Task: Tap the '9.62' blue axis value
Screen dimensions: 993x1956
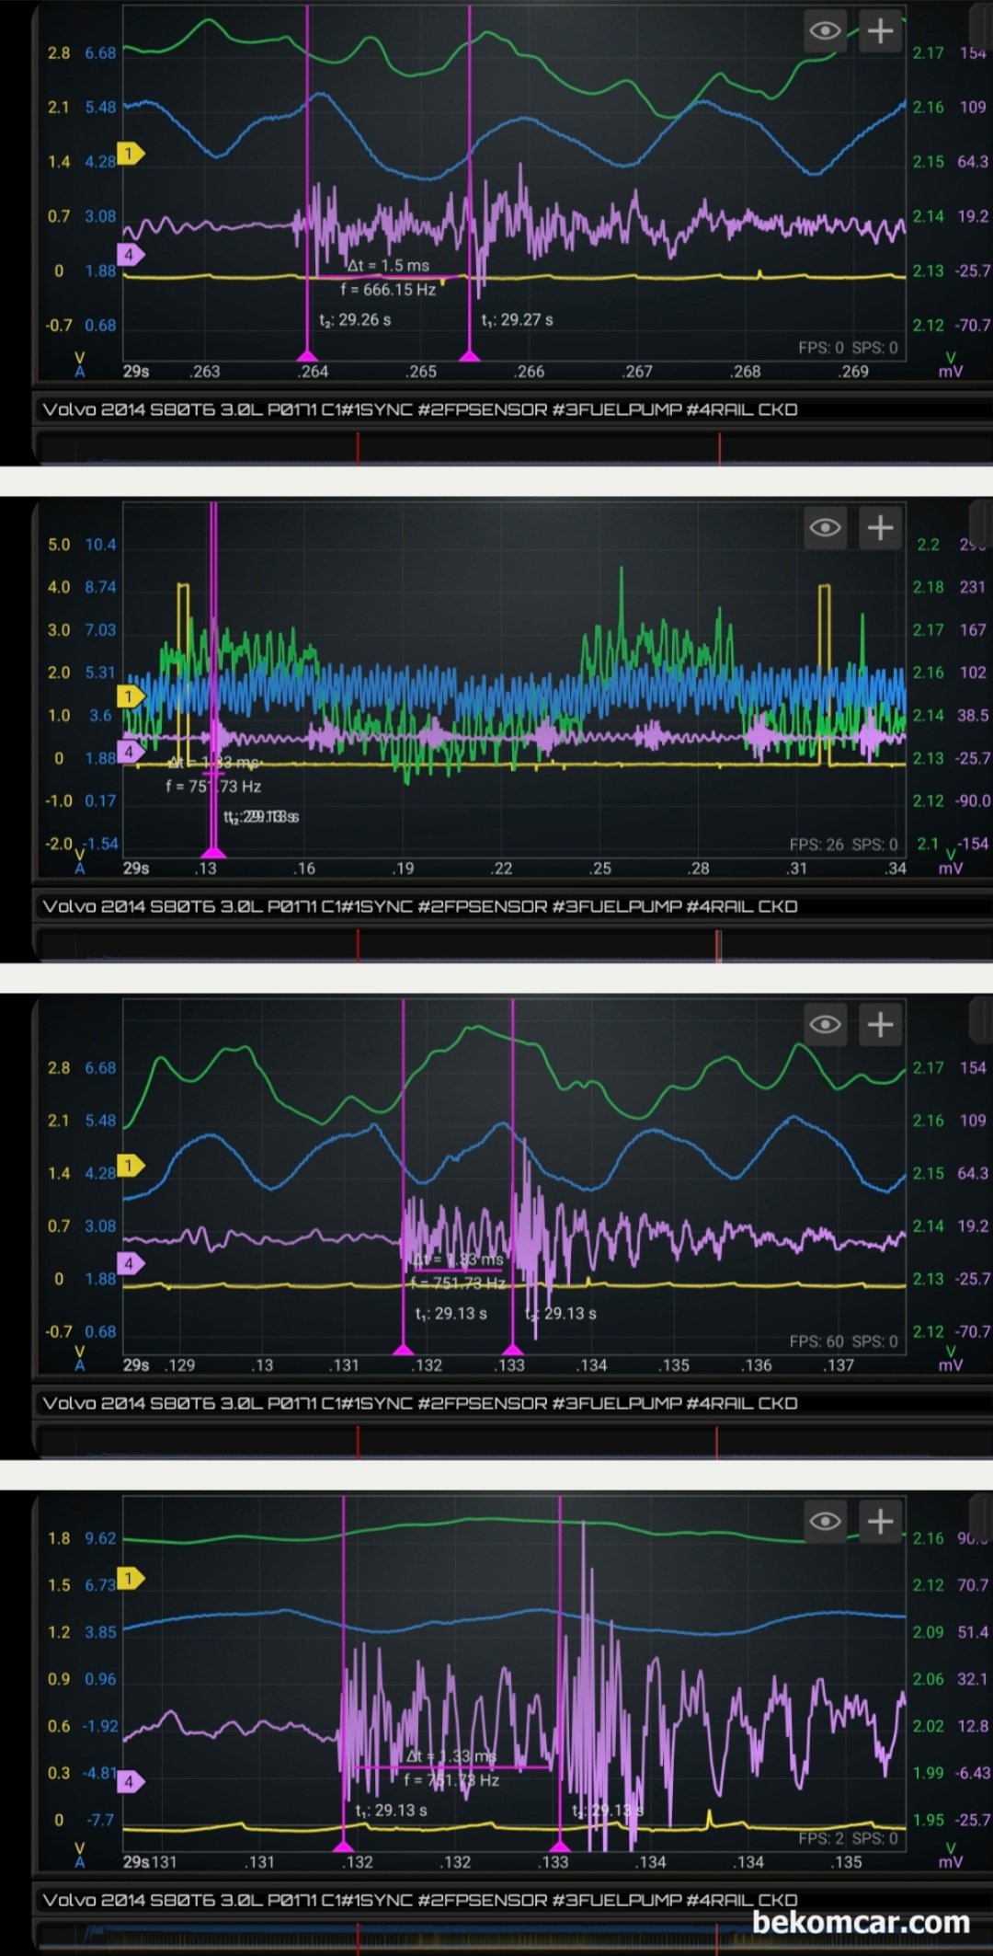Action: point(100,1538)
